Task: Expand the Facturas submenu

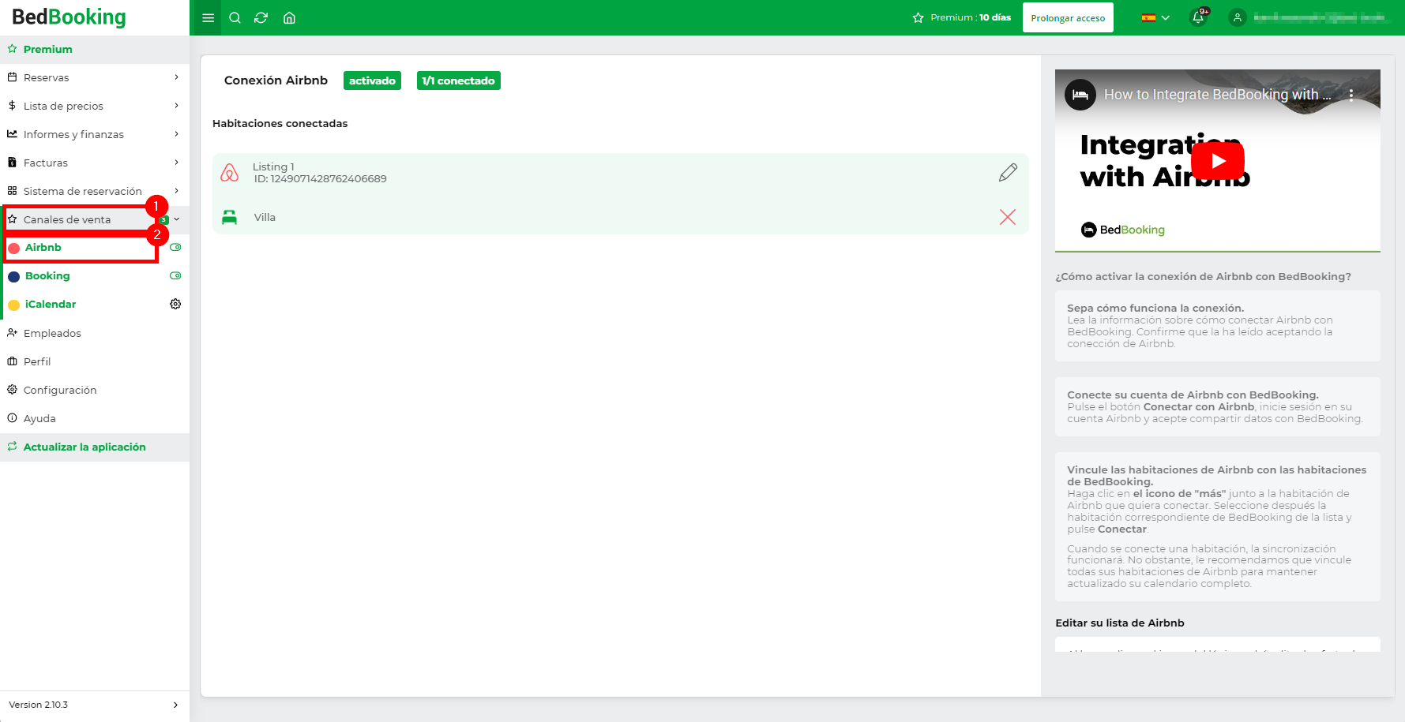Action: point(176,163)
